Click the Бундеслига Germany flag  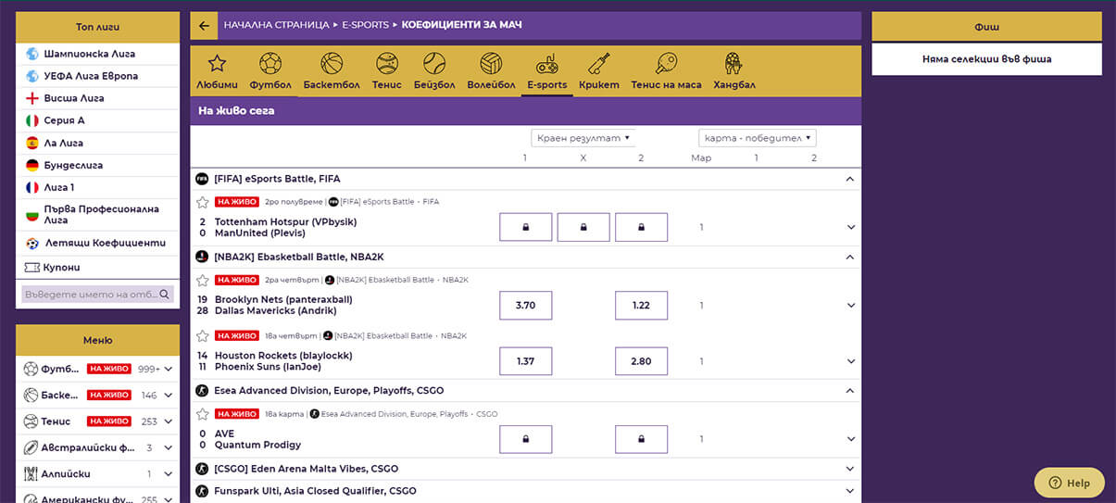click(32, 165)
